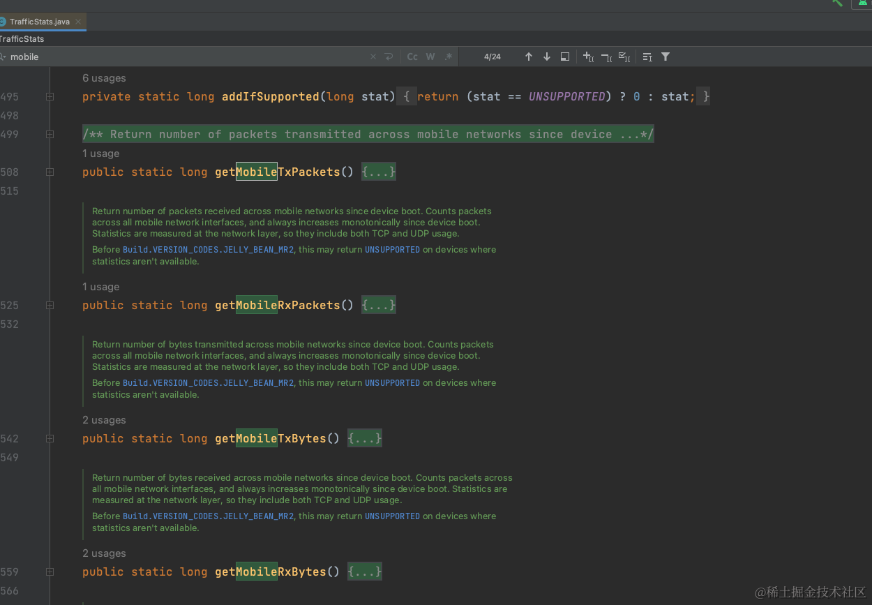
Task: Click line number 542 in gutter
Action: [x=10, y=439]
